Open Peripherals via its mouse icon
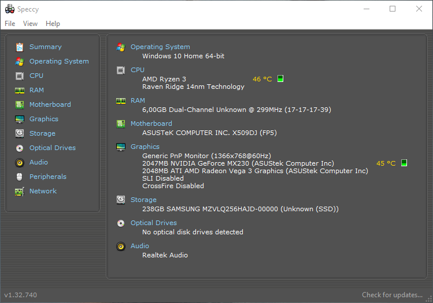Image resolution: width=433 pixels, height=303 pixels. tap(19, 177)
